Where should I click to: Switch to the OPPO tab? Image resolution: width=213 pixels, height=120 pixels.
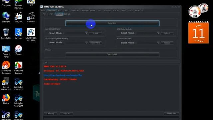coord(123,10)
